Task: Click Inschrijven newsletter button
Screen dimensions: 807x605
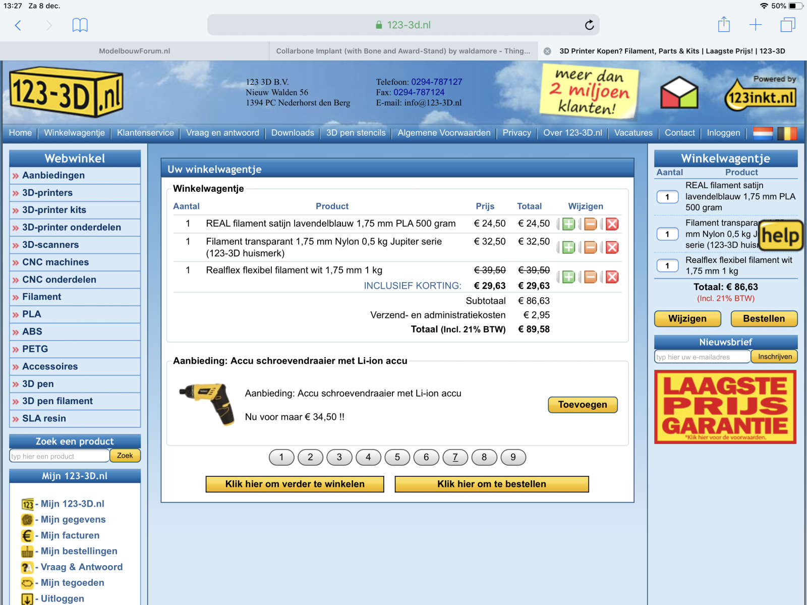Action: [775, 357]
